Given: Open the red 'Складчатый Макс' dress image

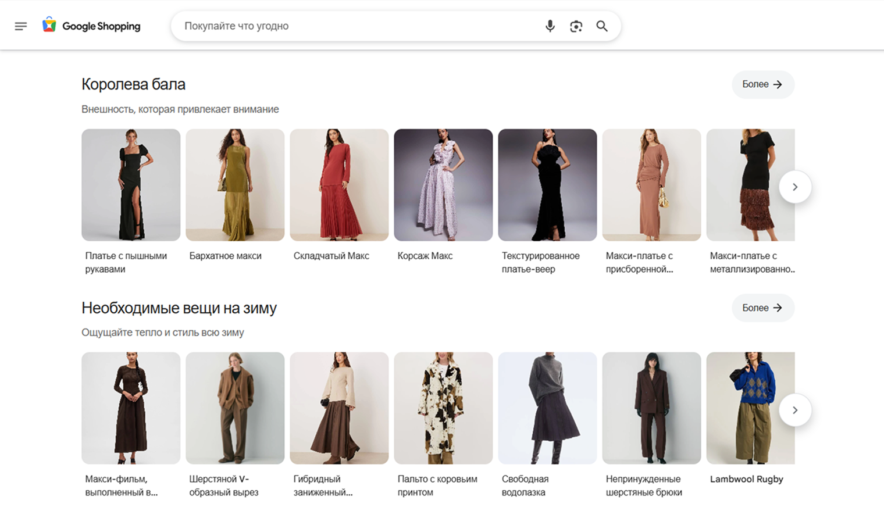Looking at the screenshot, I should click(x=339, y=185).
